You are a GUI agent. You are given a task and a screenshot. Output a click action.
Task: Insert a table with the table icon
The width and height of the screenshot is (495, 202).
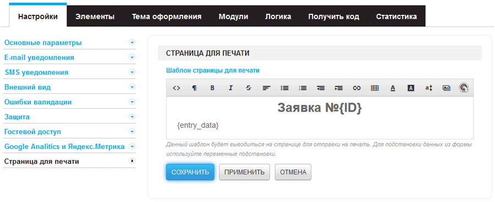click(x=375, y=88)
